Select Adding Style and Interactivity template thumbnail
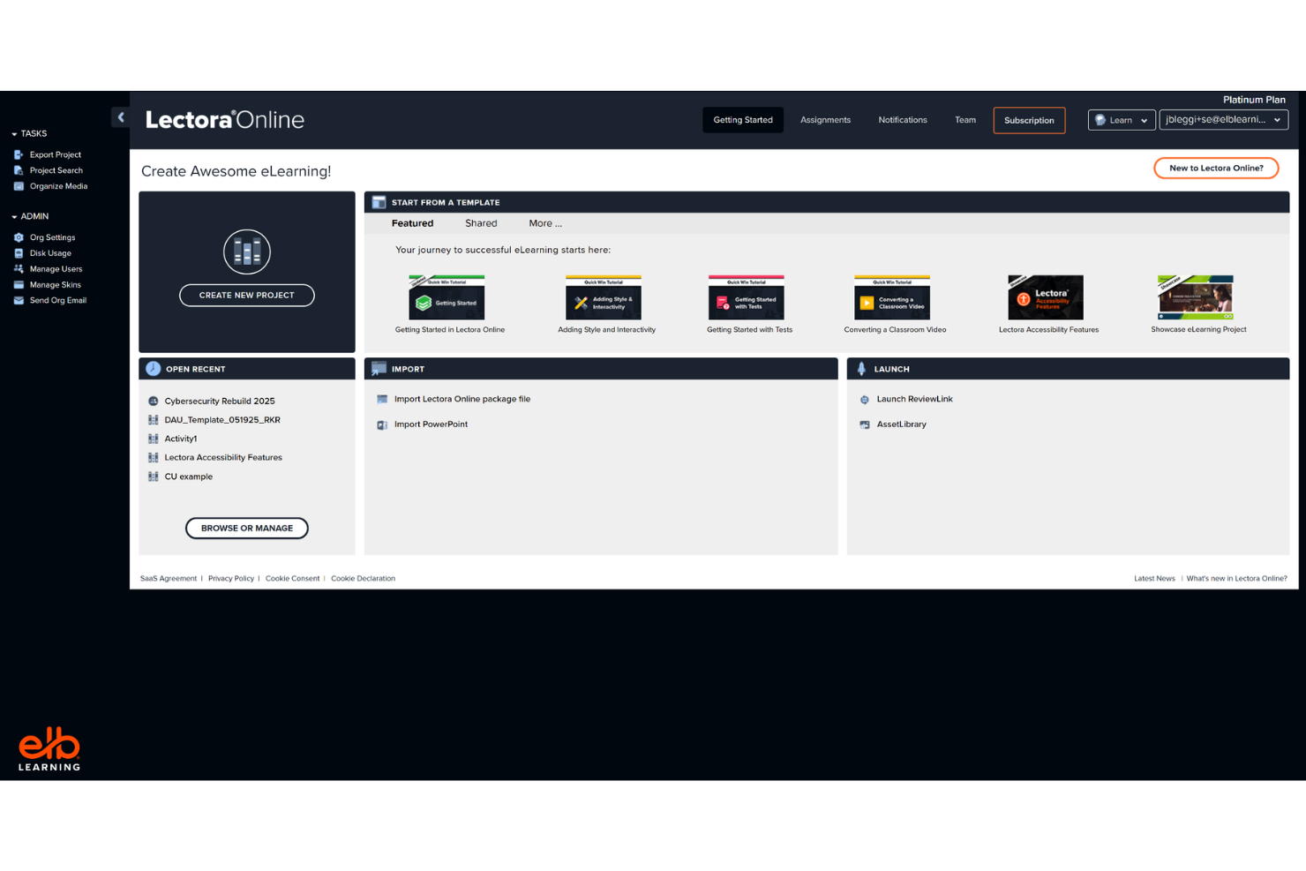1306x871 pixels. point(604,297)
